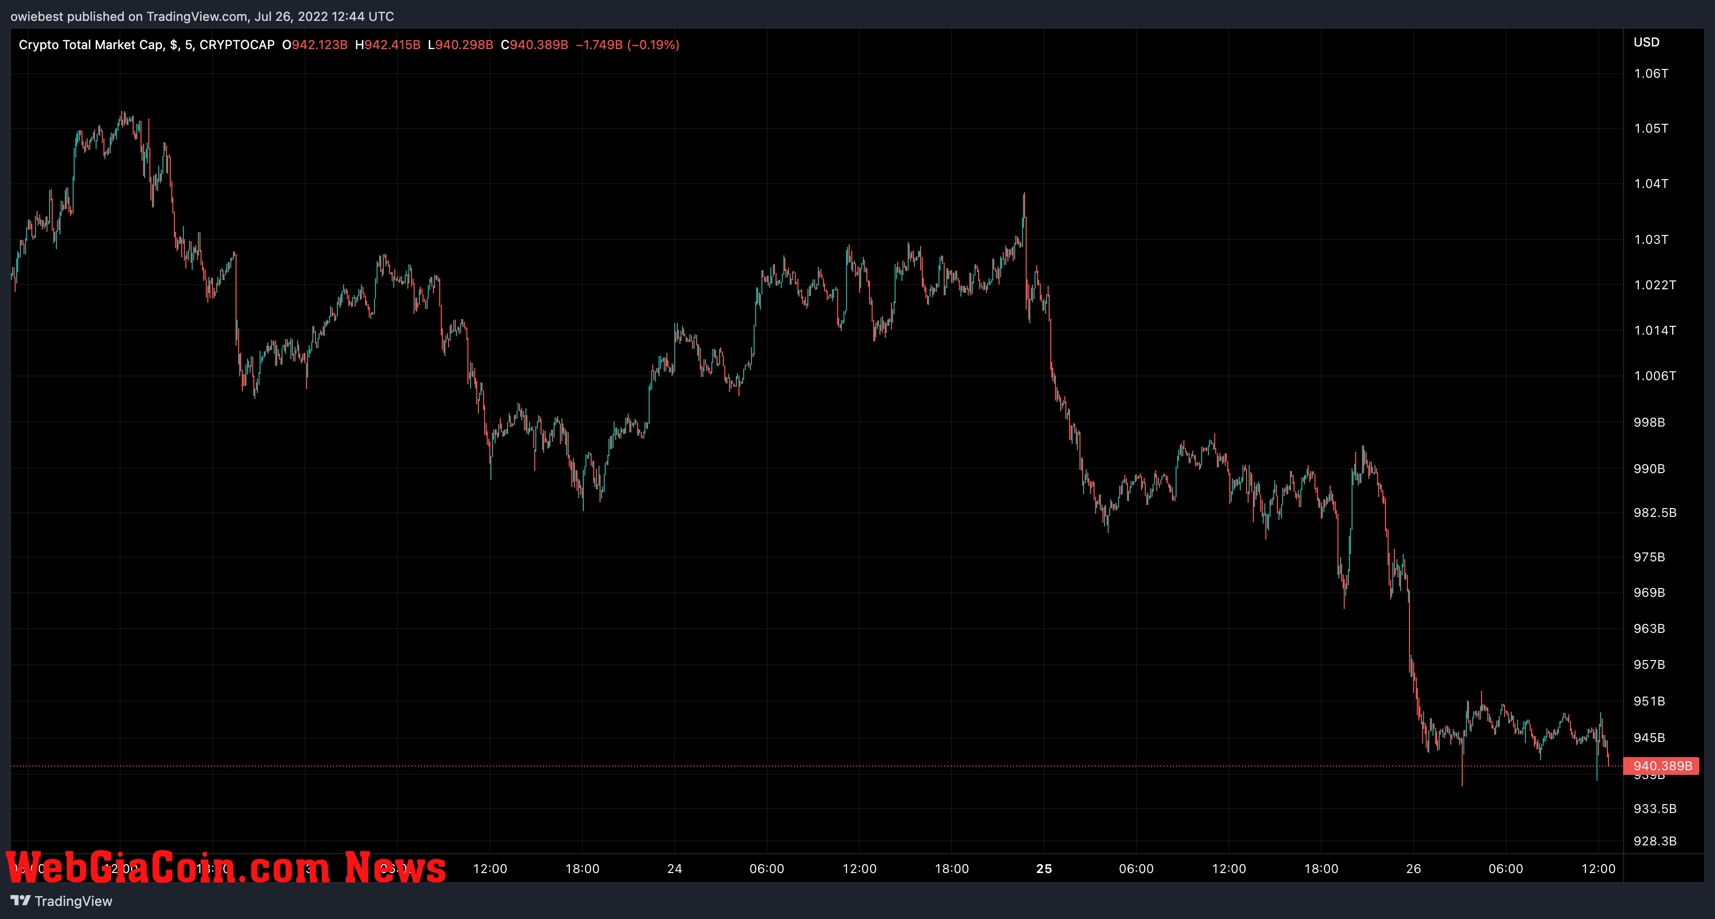Click the 990B price axis label
Viewport: 1715px width, 919px height.
pyautogui.click(x=1649, y=468)
